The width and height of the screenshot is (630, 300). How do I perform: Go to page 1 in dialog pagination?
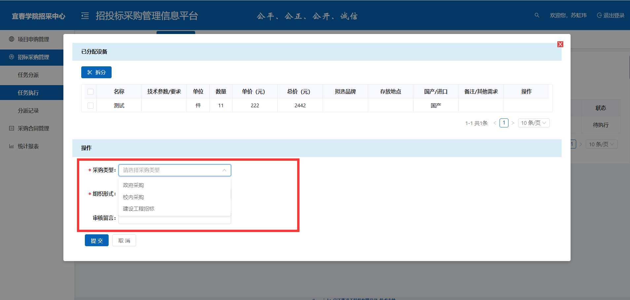[x=504, y=123]
